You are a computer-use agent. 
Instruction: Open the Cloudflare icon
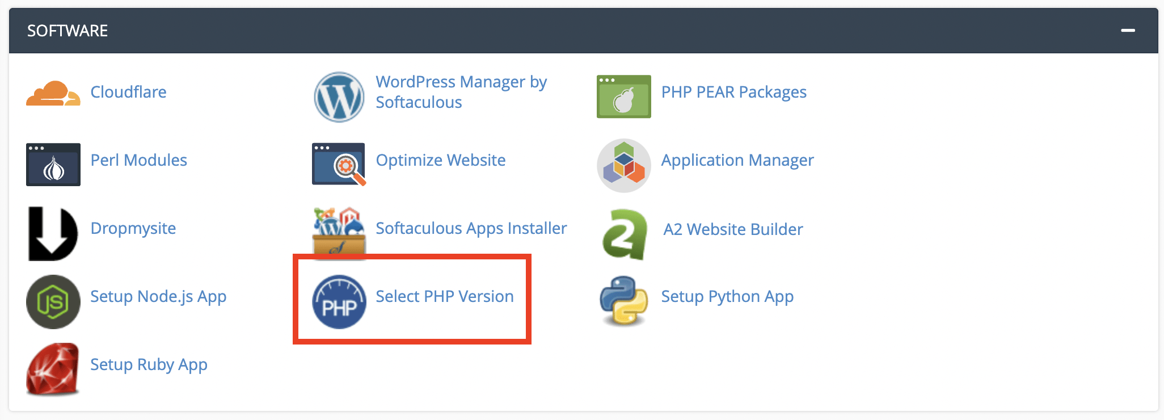(x=53, y=94)
